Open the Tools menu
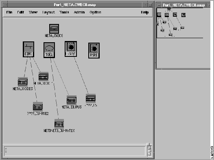 (x=64, y=12)
